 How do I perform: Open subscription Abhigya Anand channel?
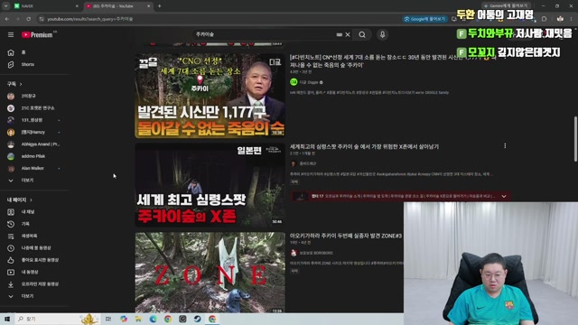click(x=33, y=144)
